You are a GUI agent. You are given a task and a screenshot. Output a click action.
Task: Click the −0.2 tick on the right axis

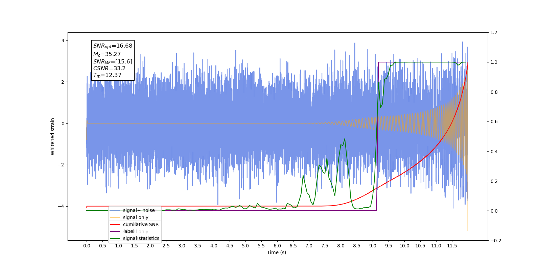(x=495, y=241)
